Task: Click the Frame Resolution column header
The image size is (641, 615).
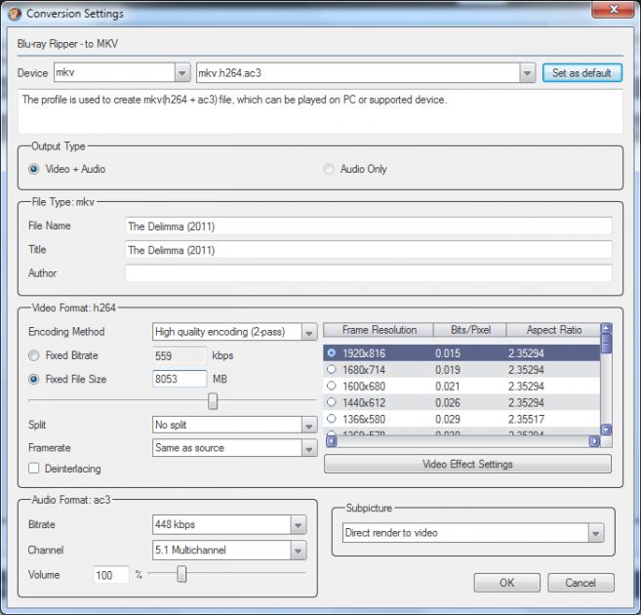Action: coord(380,330)
